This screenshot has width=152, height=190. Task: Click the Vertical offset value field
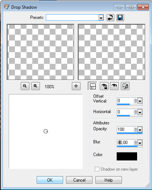[126, 101]
